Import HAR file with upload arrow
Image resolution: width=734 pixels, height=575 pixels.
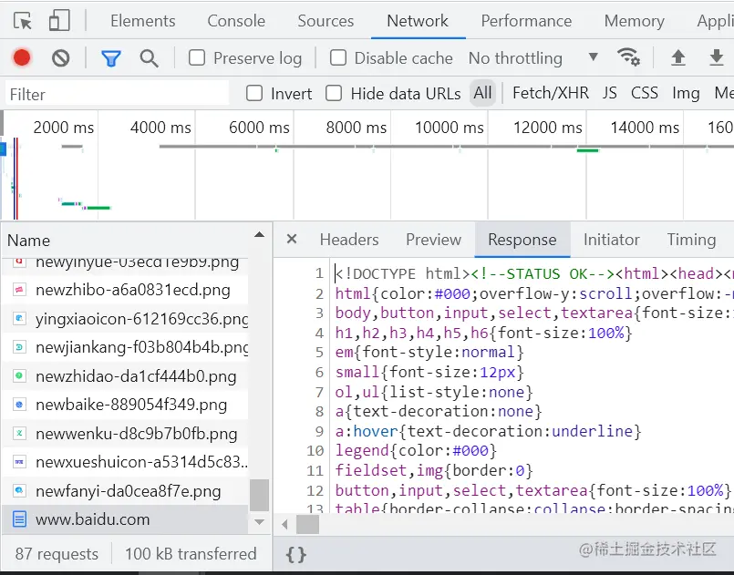(x=677, y=58)
